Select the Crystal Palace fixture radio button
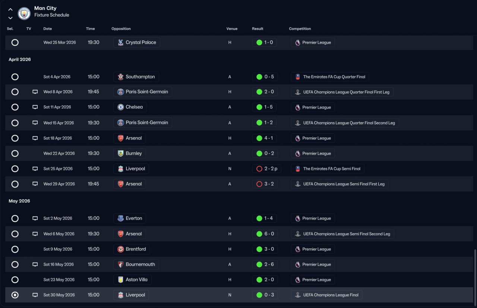This screenshot has height=308, width=477. (x=15, y=42)
